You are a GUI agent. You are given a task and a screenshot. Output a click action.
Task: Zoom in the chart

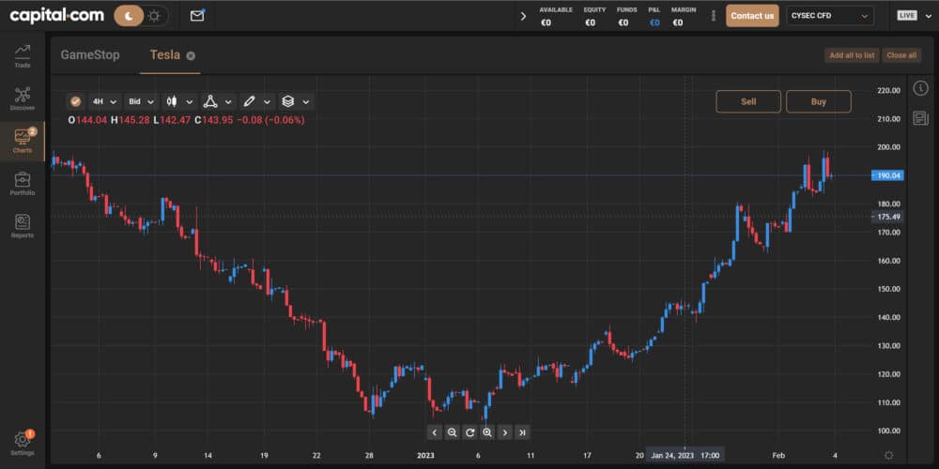click(x=487, y=432)
